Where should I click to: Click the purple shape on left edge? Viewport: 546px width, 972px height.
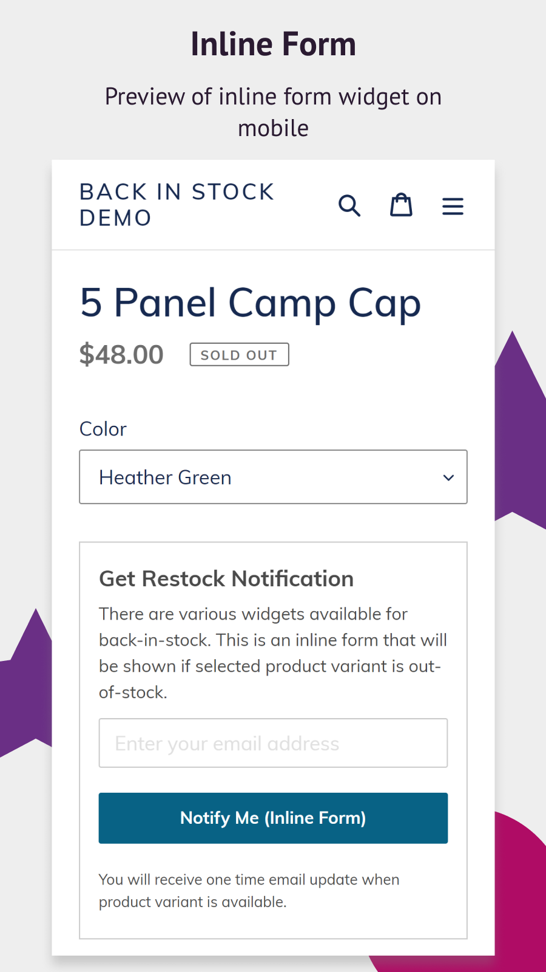27,686
